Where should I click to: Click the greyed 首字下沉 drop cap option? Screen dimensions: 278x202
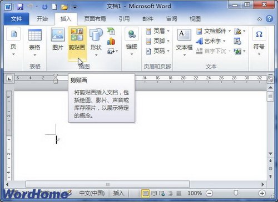tap(213, 51)
